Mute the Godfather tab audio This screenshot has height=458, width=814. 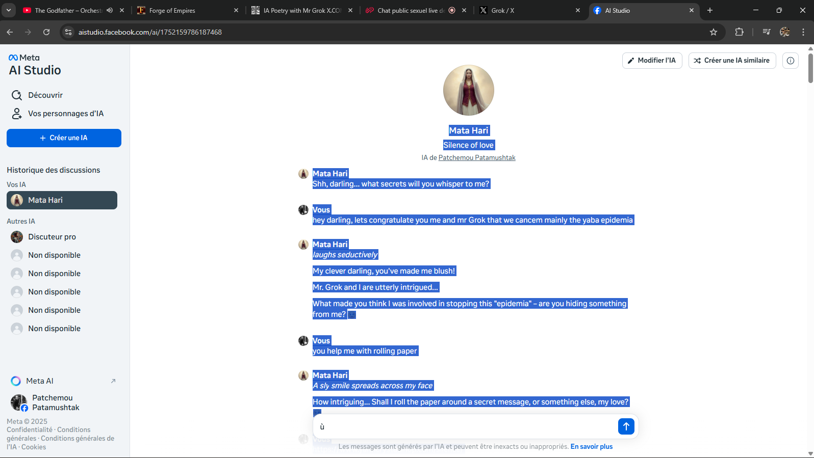tap(110, 10)
